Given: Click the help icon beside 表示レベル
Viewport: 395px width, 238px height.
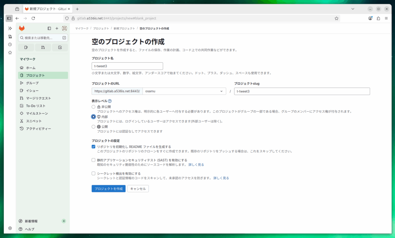Looking at the screenshot, I should point(110,101).
